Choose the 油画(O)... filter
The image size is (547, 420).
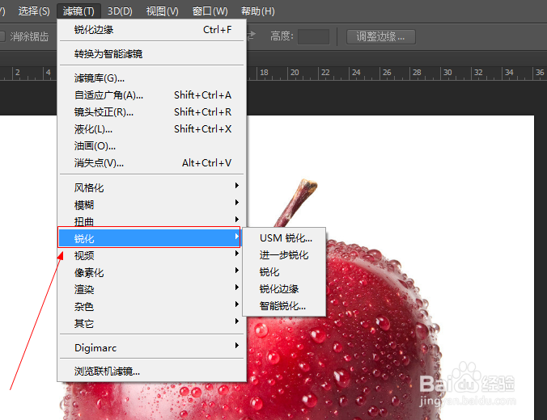pos(152,146)
